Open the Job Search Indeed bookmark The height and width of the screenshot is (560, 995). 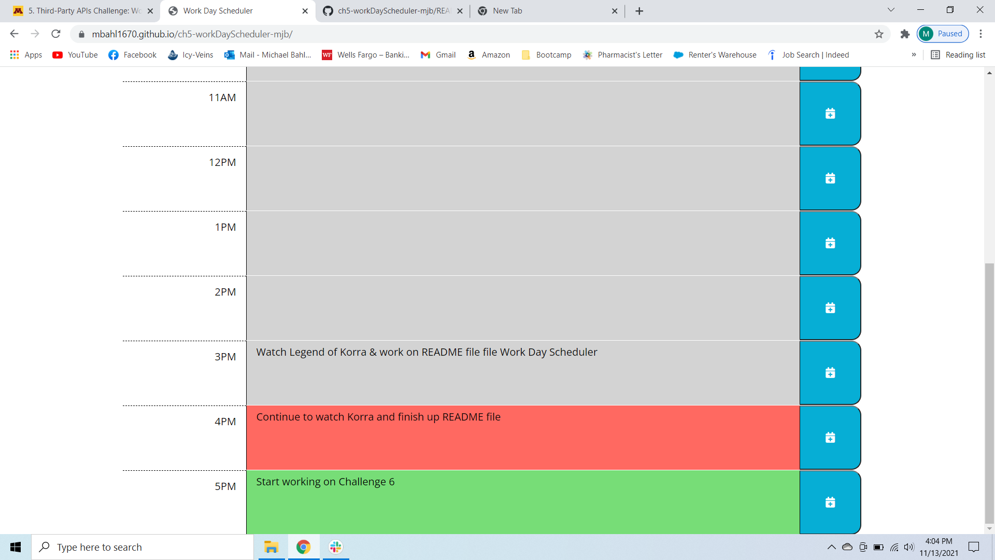[x=808, y=55]
